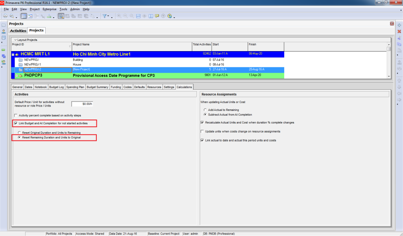Sort by the Start column header
403x236 pixels.
pos(230,46)
